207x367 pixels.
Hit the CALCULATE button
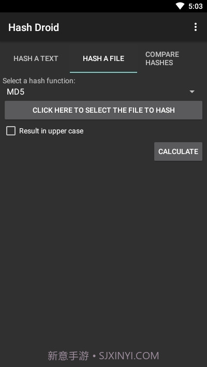[178, 151]
